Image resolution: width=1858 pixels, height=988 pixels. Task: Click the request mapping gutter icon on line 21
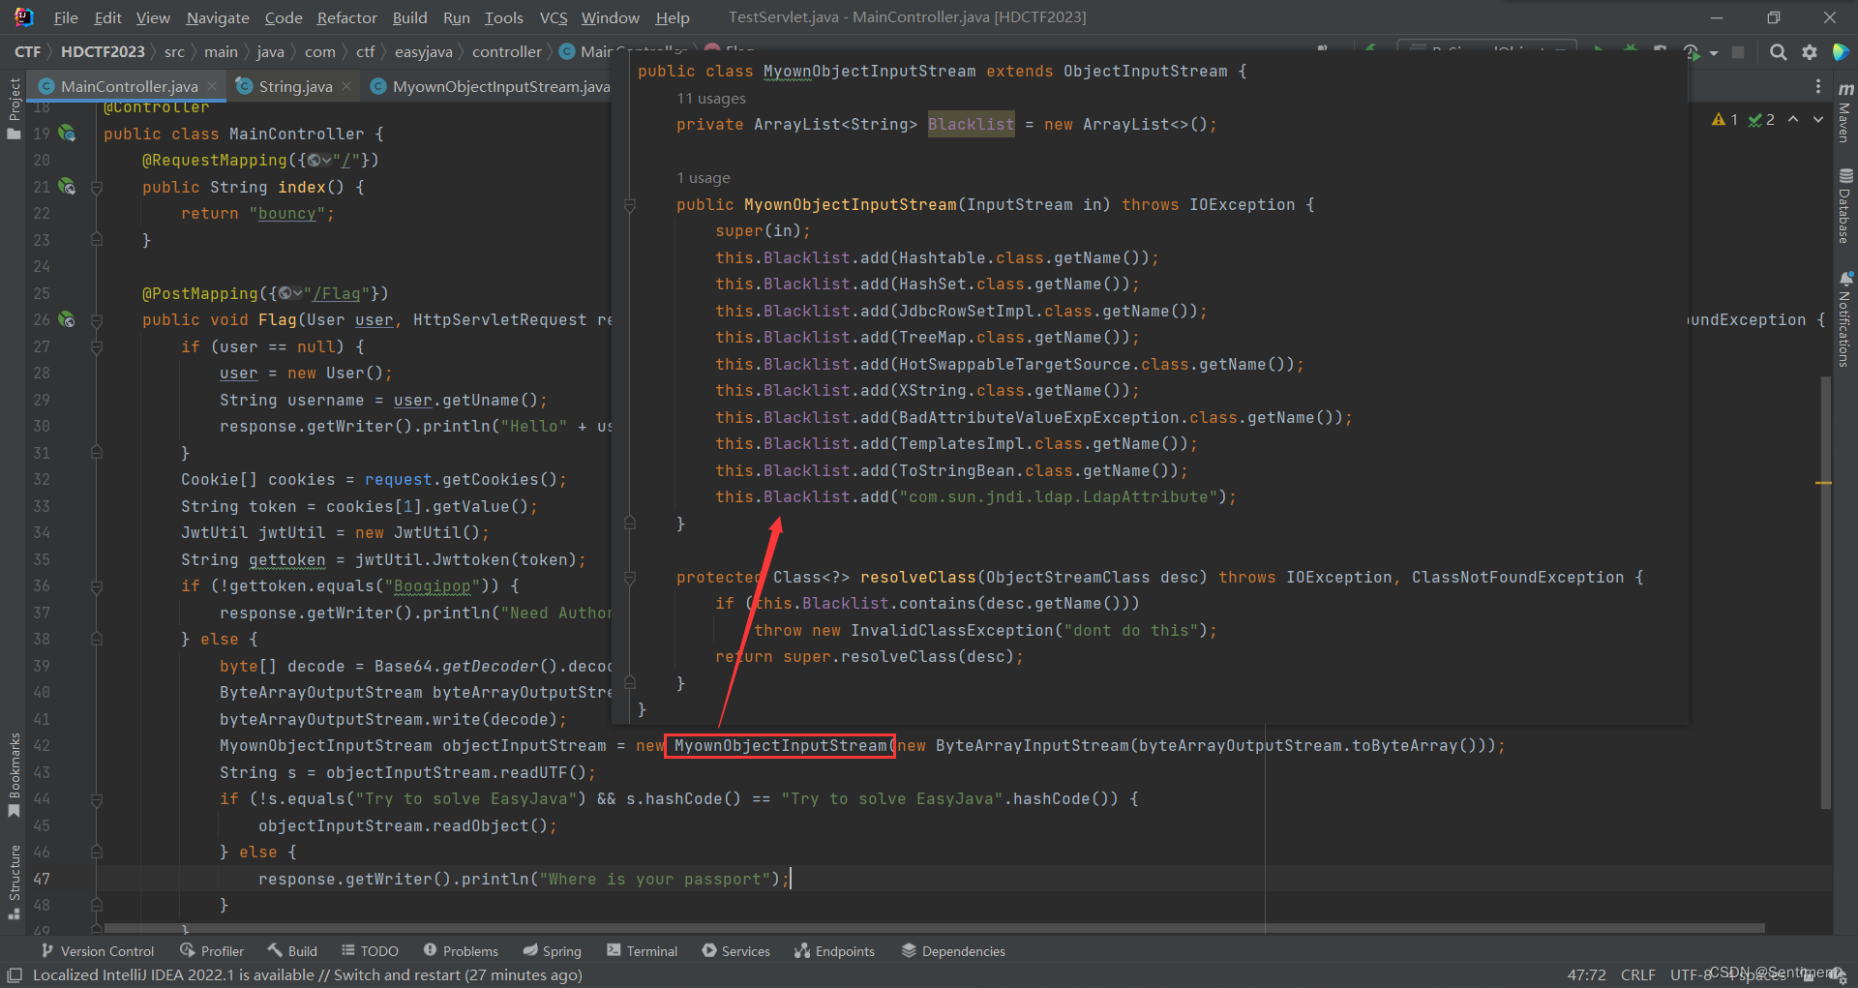click(x=67, y=186)
